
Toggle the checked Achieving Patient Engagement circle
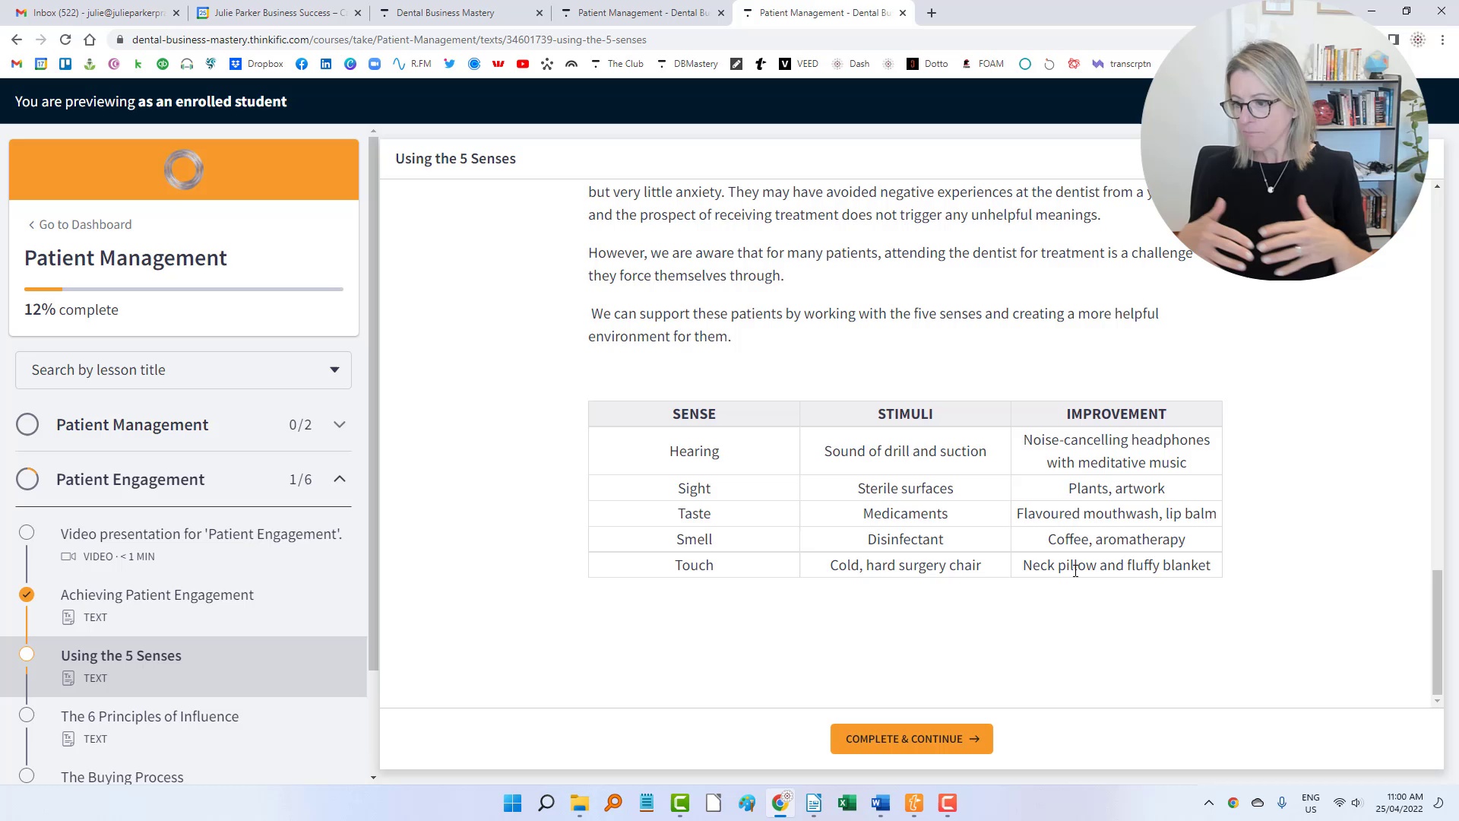[27, 594]
